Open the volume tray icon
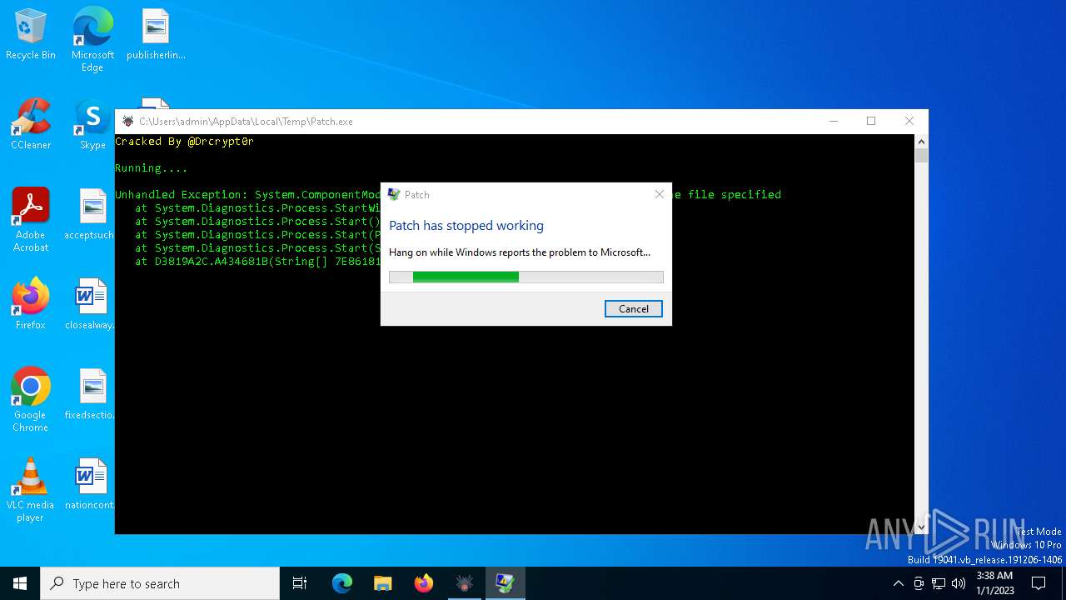This screenshot has width=1066, height=600. tap(959, 583)
